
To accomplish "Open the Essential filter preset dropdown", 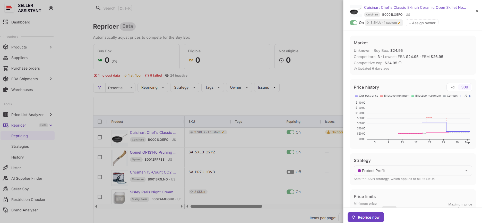I will point(120,88).
